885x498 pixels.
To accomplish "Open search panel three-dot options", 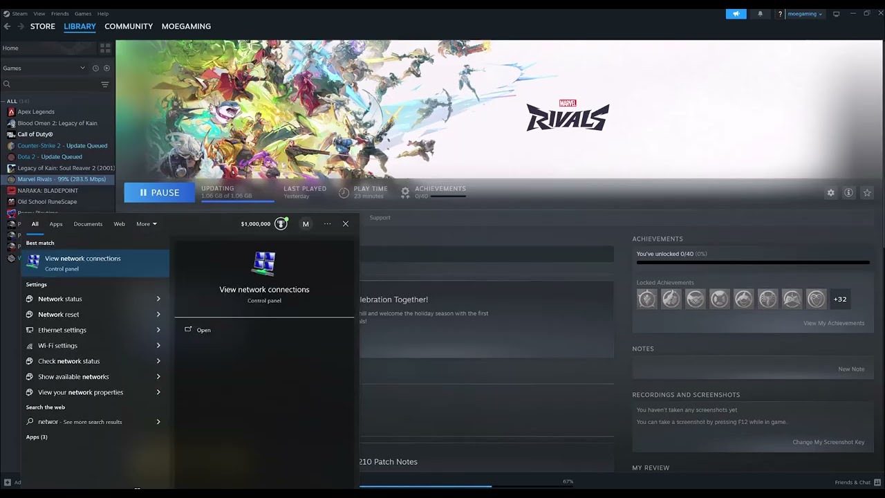I will pyautogui.click(x=327, y=224).
